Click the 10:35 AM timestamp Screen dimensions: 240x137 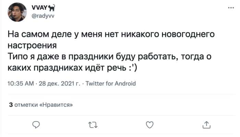point(21,84)
